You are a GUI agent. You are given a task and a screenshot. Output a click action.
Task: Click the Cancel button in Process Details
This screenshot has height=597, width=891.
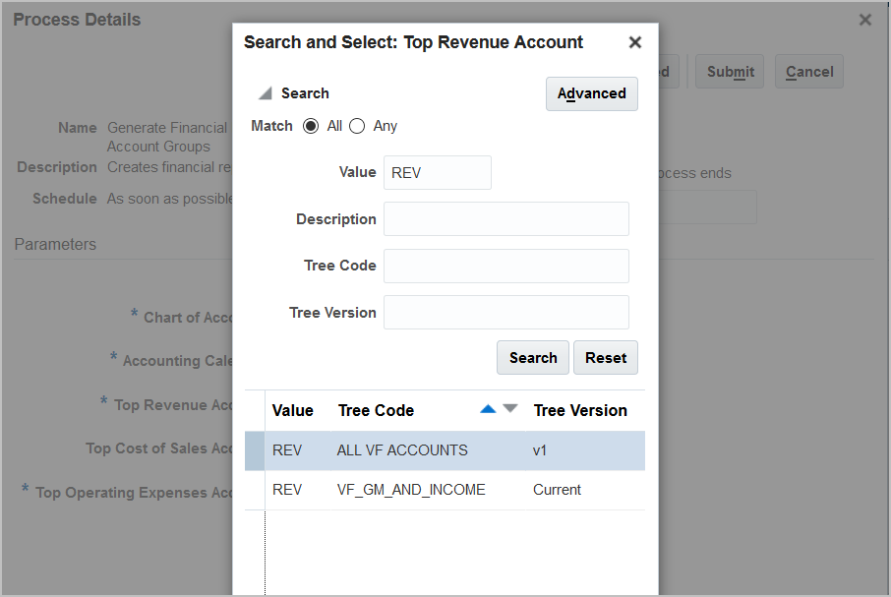(x=809, y=72)
